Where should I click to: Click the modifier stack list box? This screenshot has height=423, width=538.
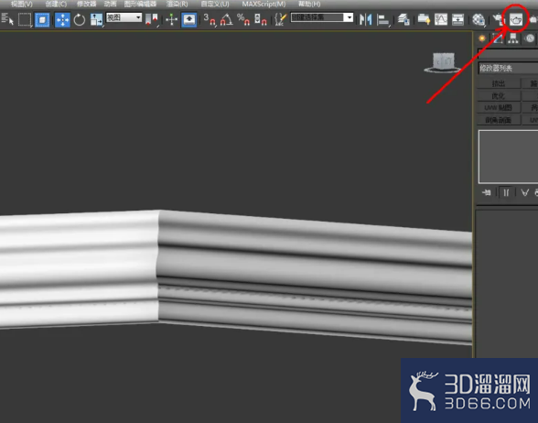tap(508, 157)
